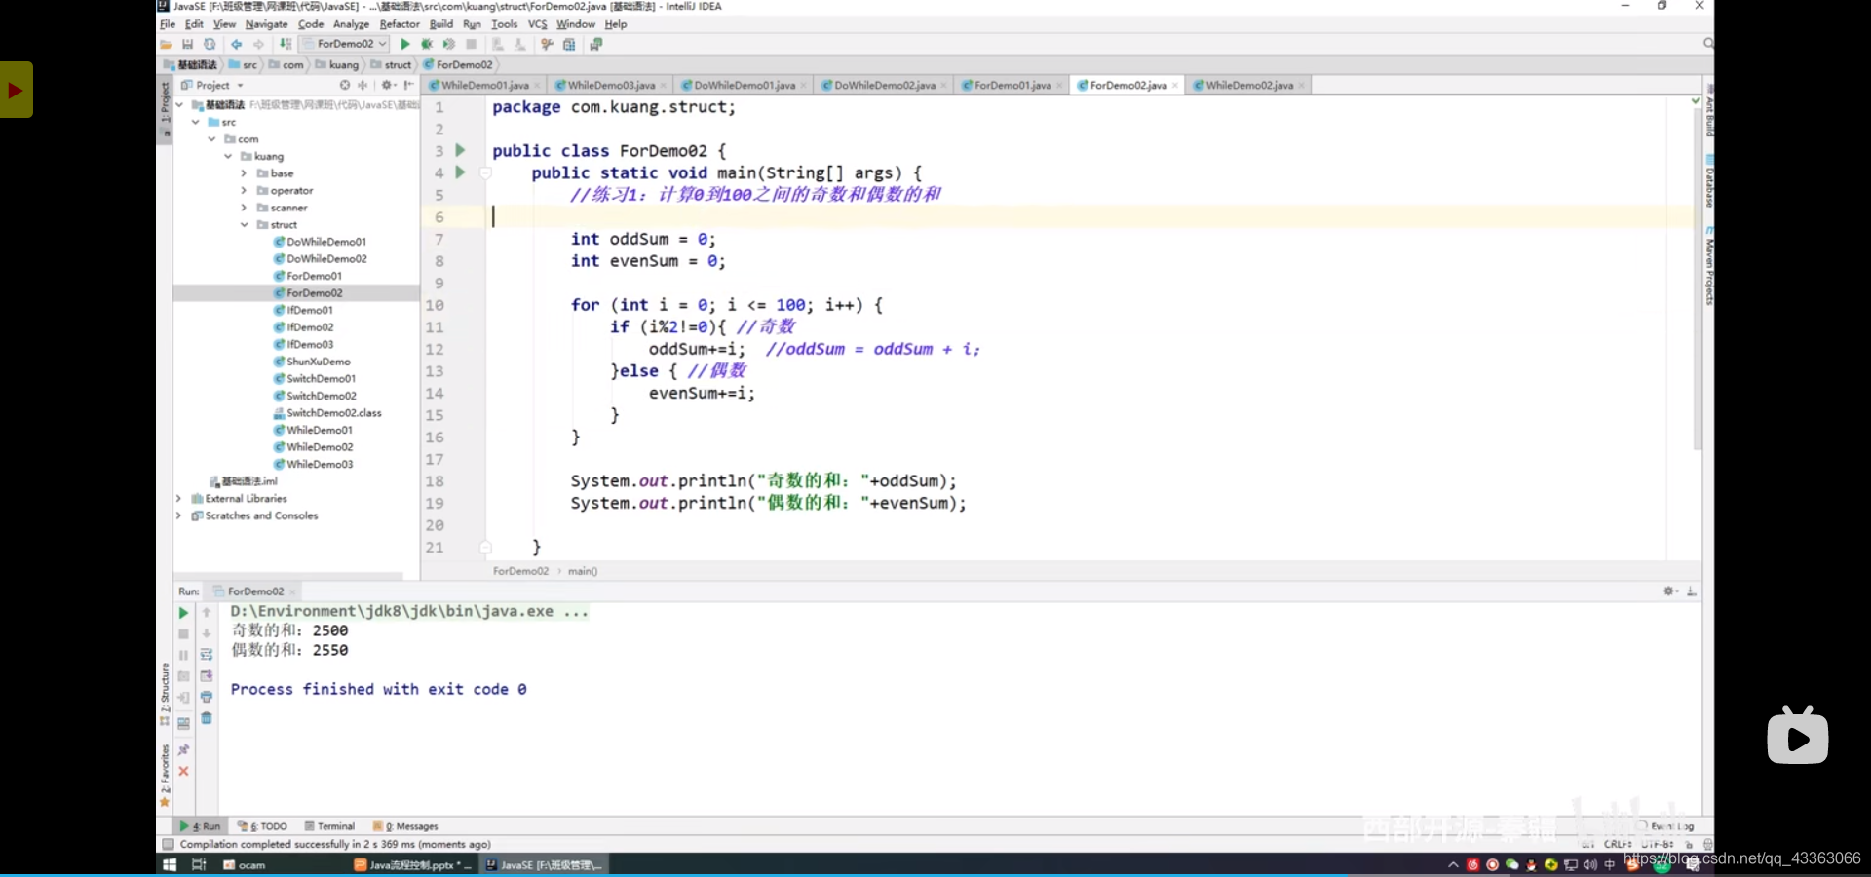The image size is (1871, 877).
Task: Clear the console with the trash icon
Action: pos(207,718)
